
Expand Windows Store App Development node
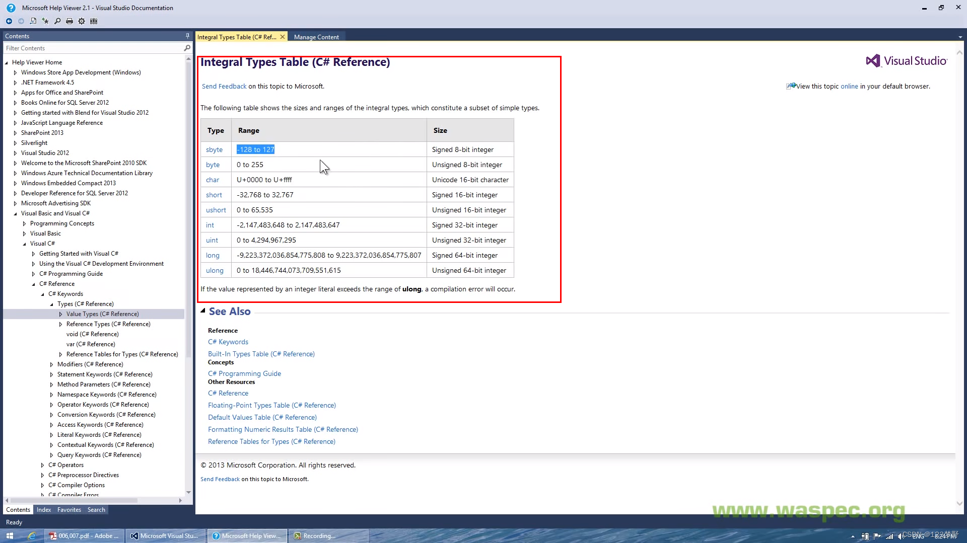(15, 72)
